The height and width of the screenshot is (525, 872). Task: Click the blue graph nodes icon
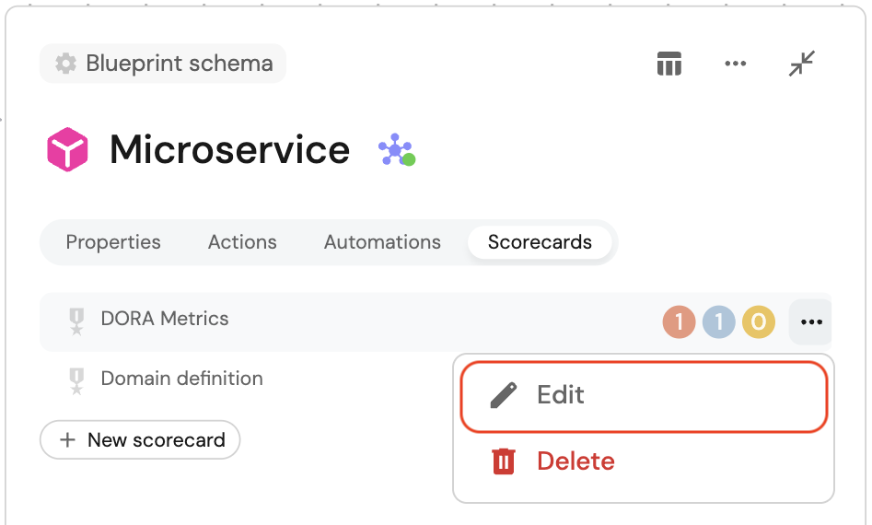click(x=396, y=150)
